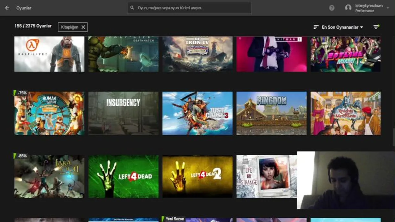
Task: Click the user avatar icon
Action: point(348,8)
